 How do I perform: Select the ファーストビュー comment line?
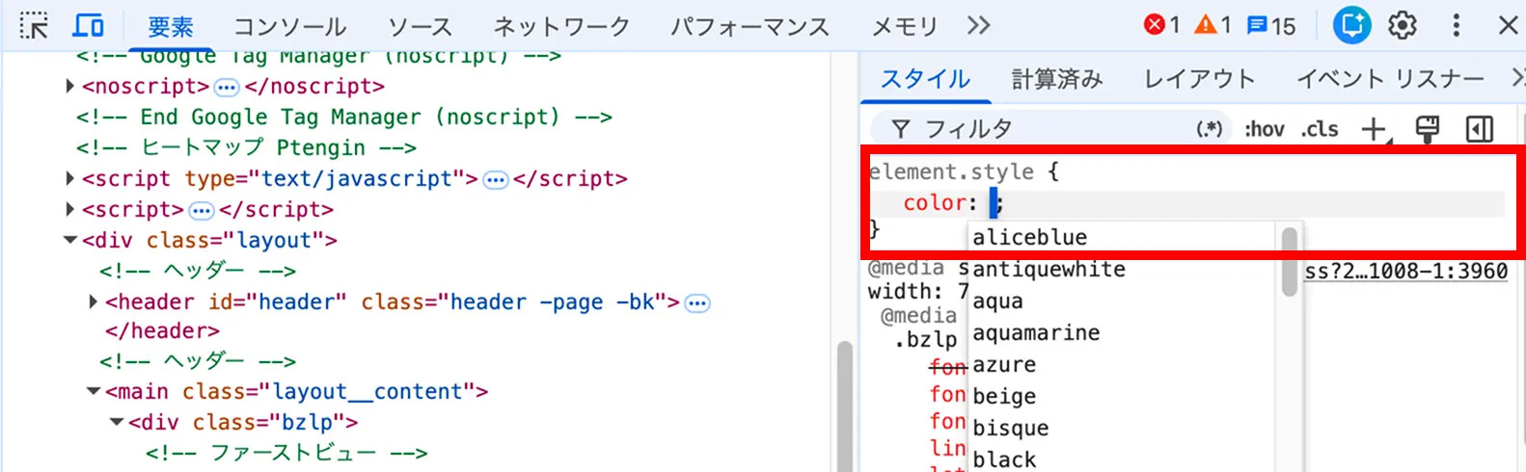click(286, 453)
